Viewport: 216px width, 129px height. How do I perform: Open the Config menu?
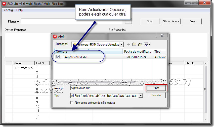(x=8, y=10)
